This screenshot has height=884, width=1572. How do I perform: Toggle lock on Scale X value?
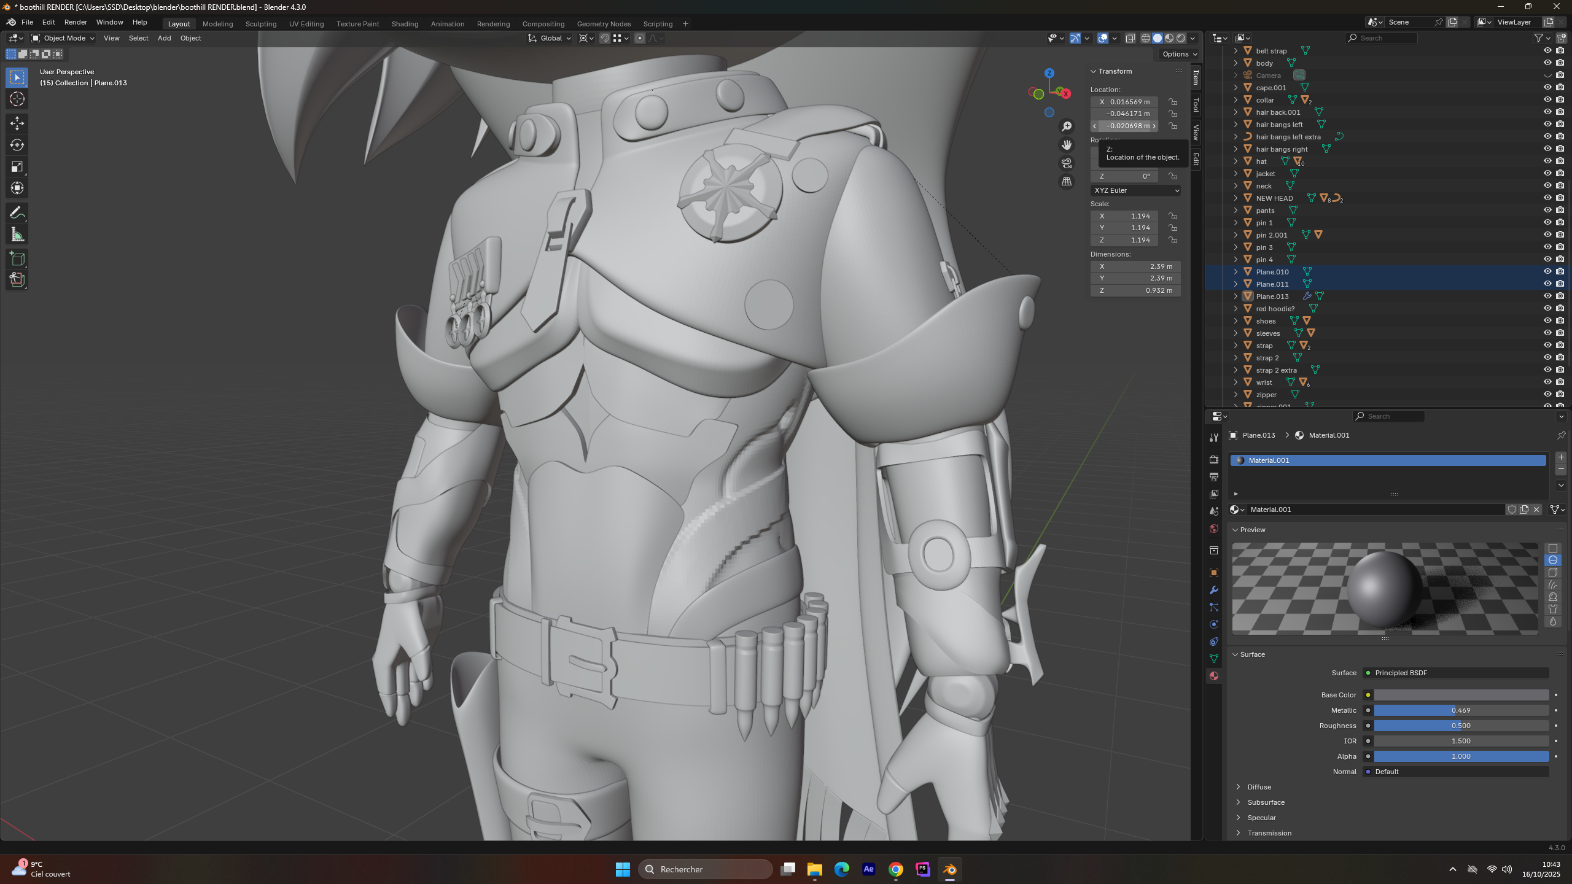(1173, 216)
